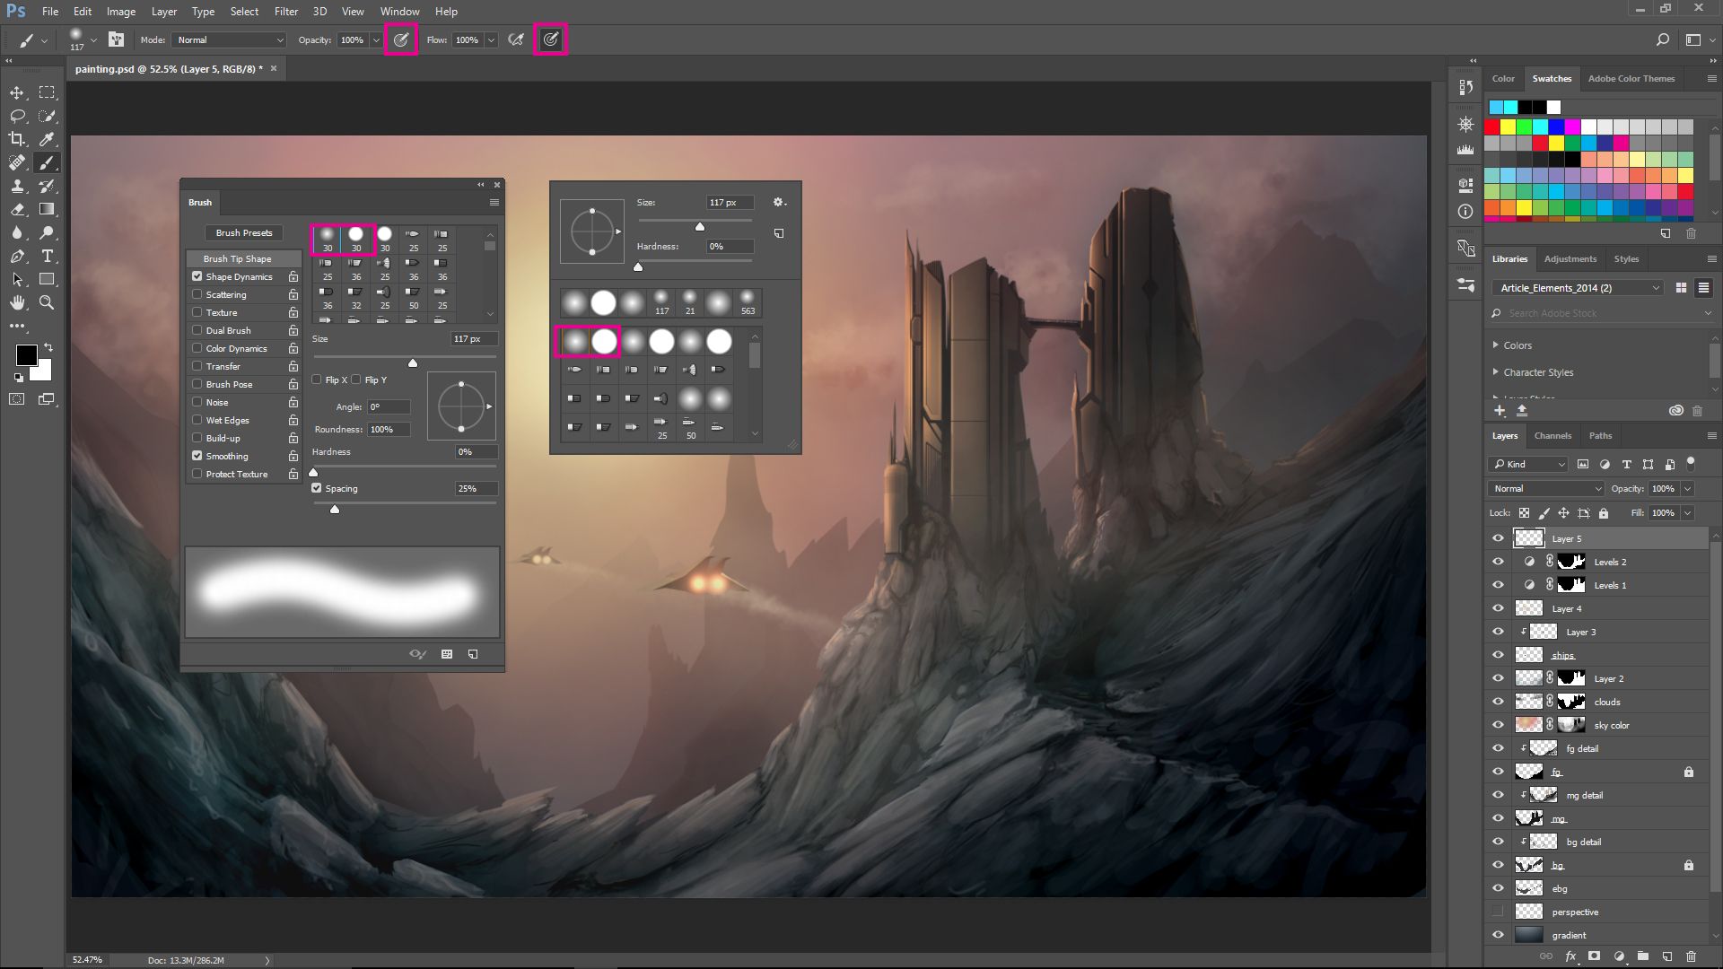The image size is (1723, 969).
Task: Click the Always Use Pressure for Opacity icon
Action: (x=401, y=39)
